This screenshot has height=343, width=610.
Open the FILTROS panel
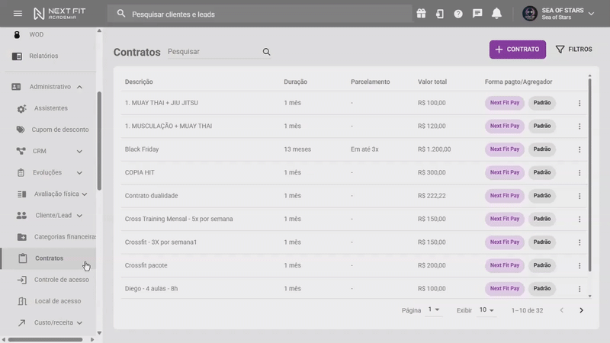coord(574,50)
